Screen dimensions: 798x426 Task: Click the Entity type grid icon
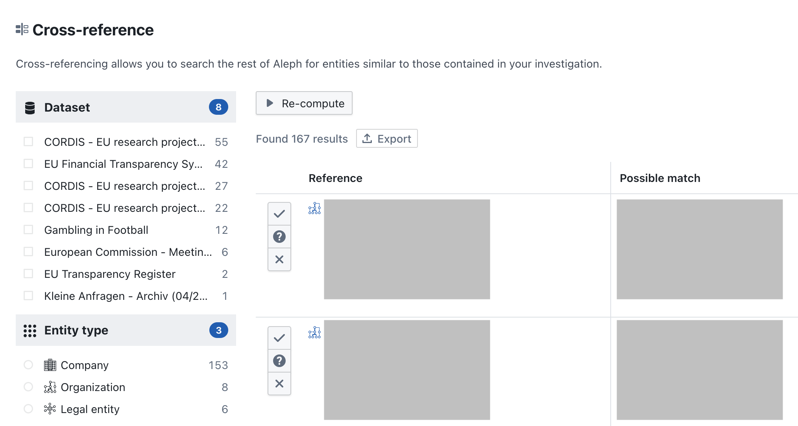click(x=30, y=331)
